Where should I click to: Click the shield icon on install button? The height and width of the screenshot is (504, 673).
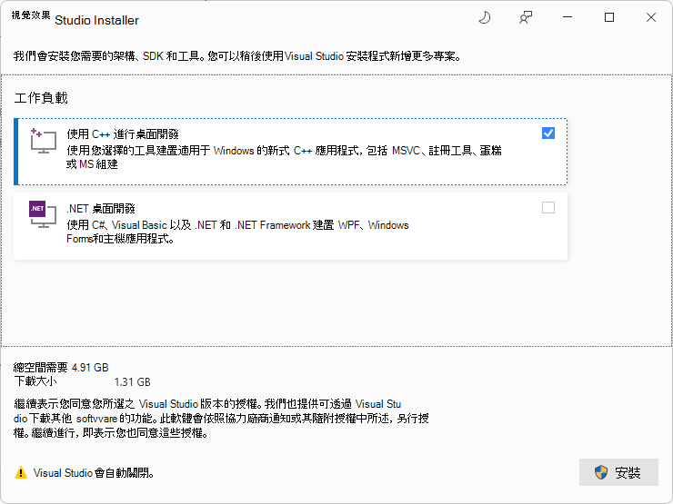point(601,472)
